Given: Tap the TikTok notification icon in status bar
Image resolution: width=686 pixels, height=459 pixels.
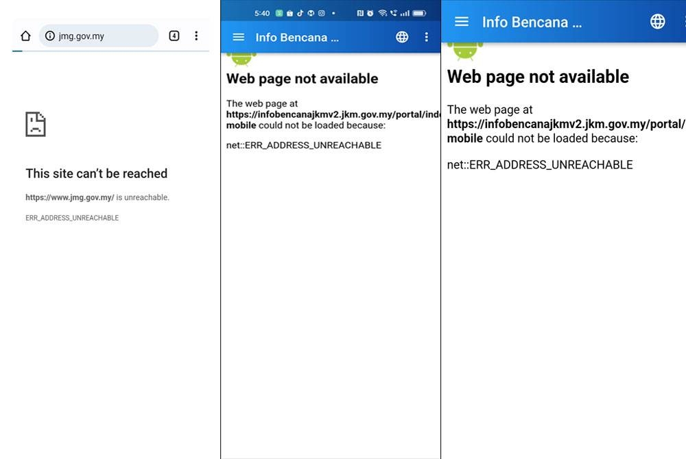Looking at the screenshot, I should (x=300, y=13).
